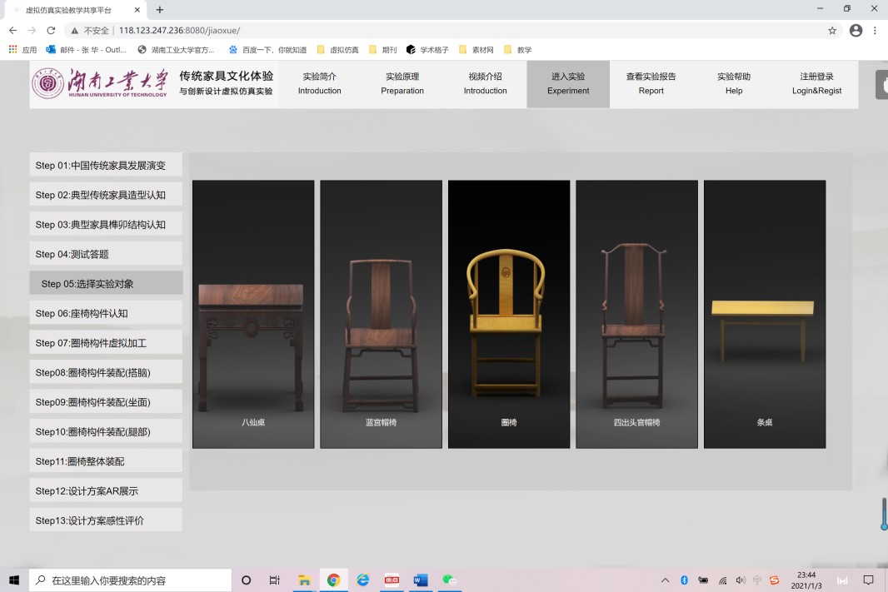Select the 圈椅 chair thumbnail
This screenshot has width=888, height=592.
pos(509,314)
